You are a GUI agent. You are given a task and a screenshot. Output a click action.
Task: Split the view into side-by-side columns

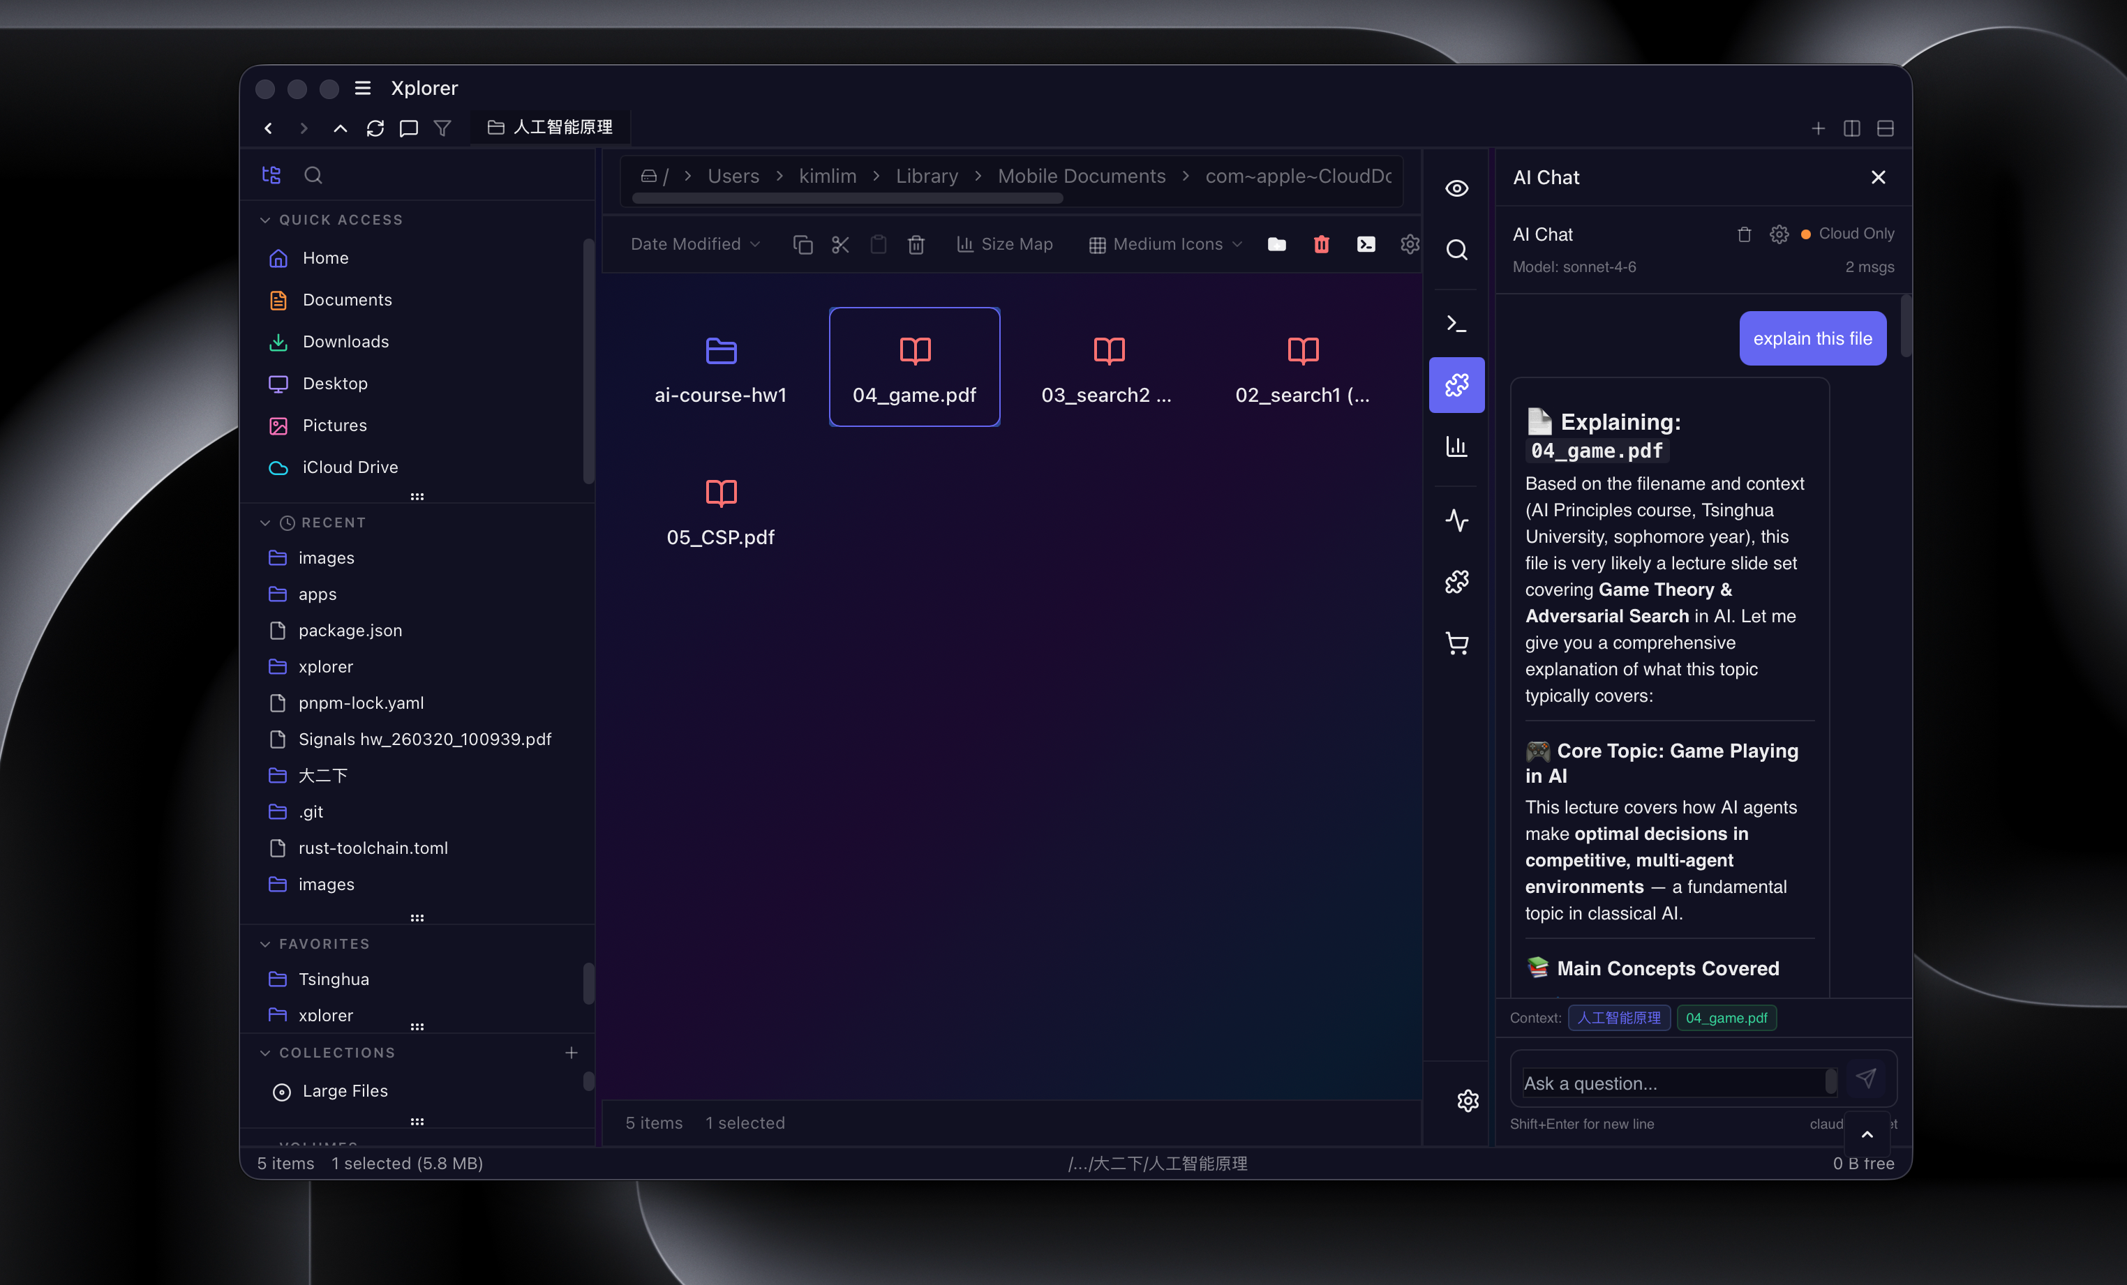pyautogui.click(x=1851, y=128)
